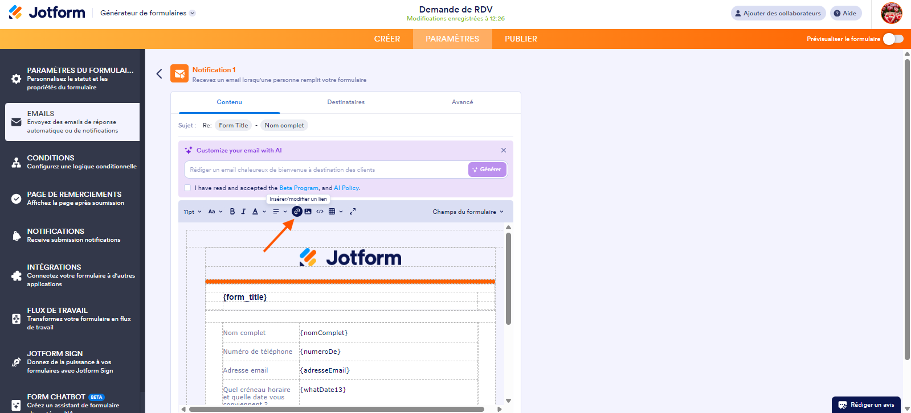Click the {nomComplet} field value
Viewport: 911px width, 413px height.
coord(324,333)
